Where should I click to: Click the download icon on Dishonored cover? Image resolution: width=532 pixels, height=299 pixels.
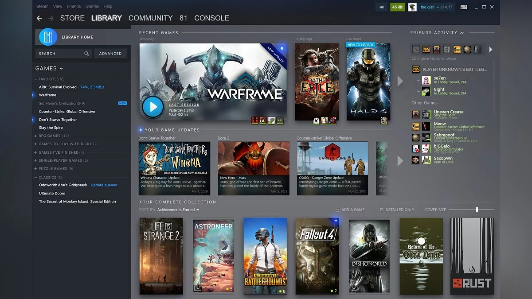tap(354, 288)
